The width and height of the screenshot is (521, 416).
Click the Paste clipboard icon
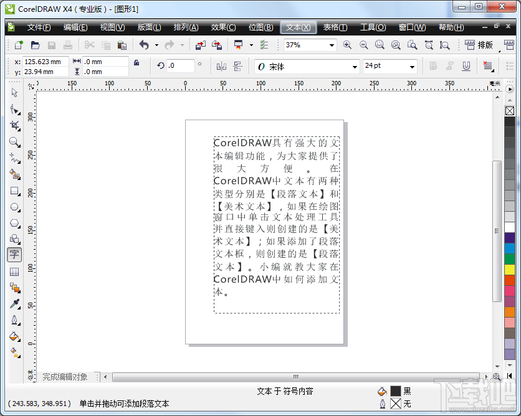(x=122, y=45)
